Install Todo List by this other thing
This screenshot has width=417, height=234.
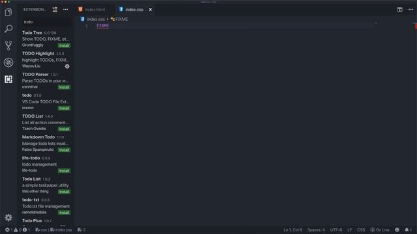coord(64,192)
